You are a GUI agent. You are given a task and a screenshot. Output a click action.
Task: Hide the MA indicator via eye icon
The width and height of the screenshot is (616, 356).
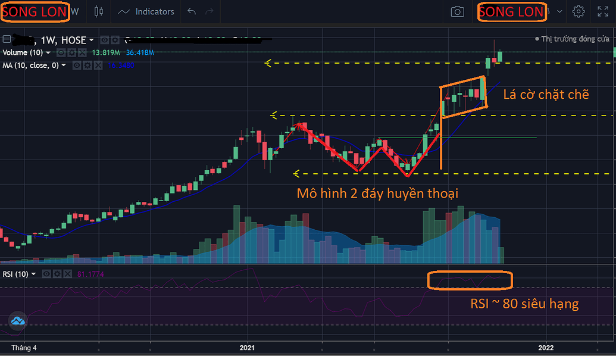pyautogui.click(x=77, y=65)
